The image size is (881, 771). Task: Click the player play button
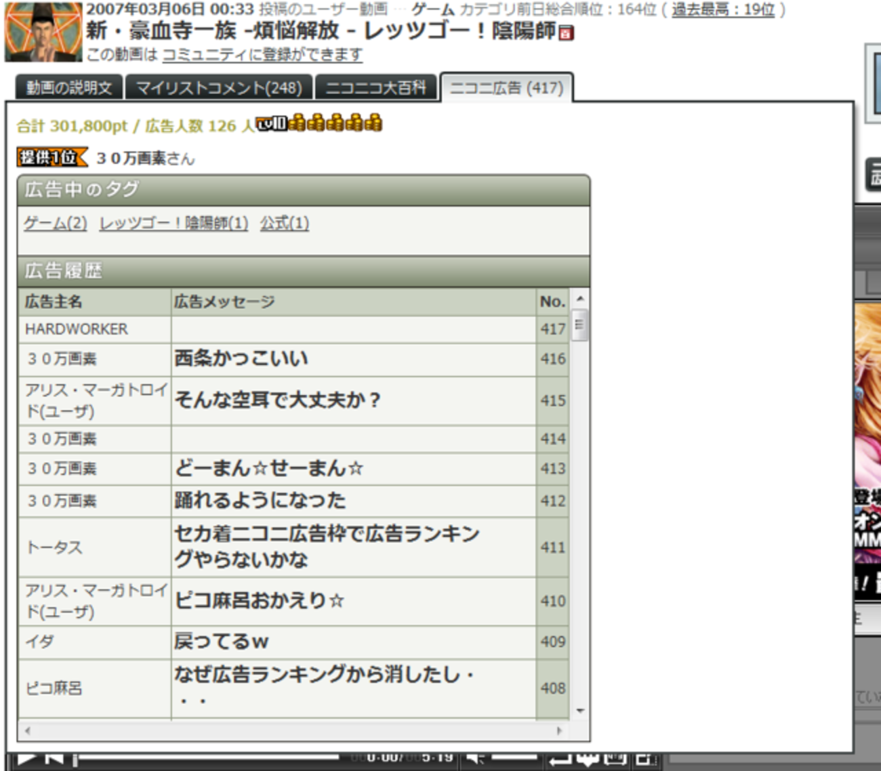[x=26, y=759]
